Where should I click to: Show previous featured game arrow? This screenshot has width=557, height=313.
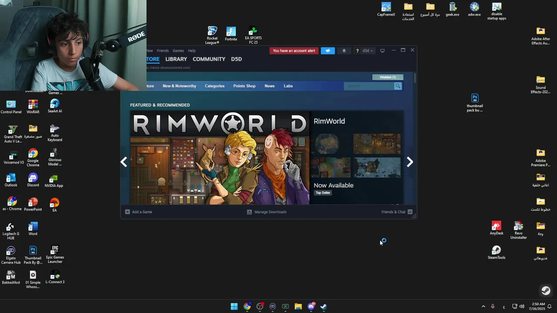click(x=124, y=162)
